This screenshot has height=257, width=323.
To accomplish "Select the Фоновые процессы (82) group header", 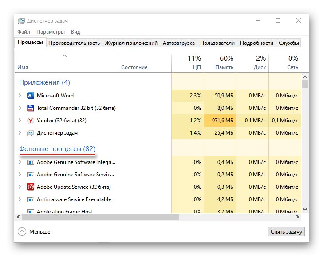I will click(x=57, y=148).
